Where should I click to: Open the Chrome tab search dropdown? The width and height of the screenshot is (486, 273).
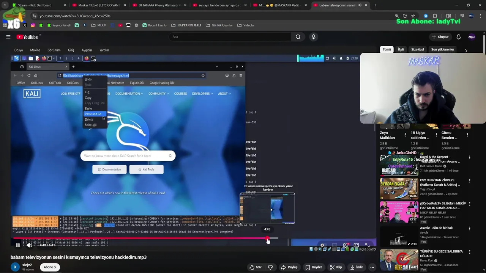coord(5,5)
